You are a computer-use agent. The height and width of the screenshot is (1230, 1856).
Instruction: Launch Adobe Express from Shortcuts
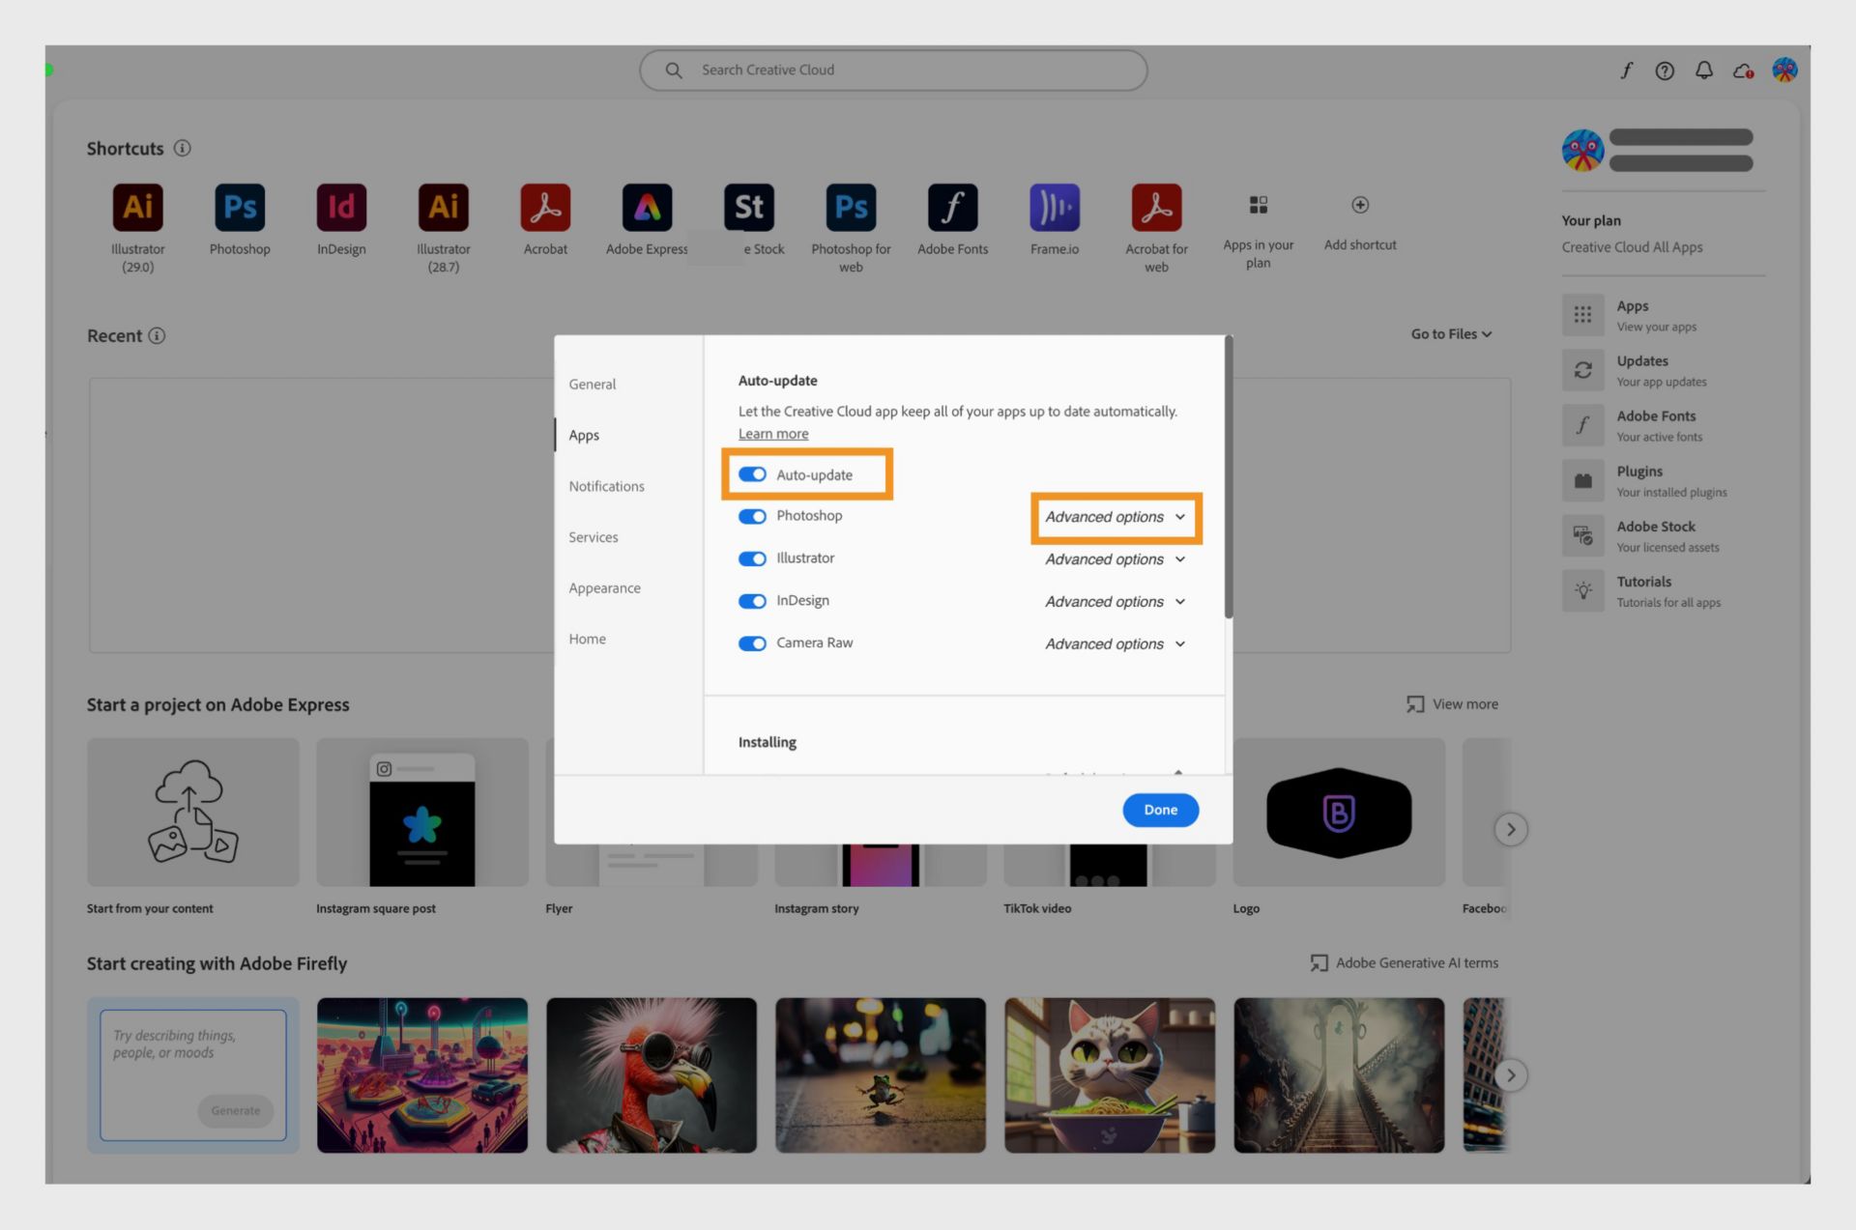(647, 207)
